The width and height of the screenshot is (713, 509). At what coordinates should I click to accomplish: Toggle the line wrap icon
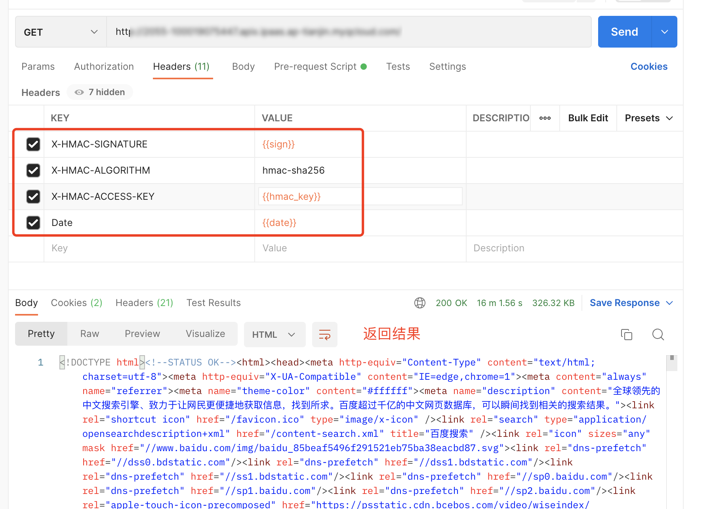coord(325,335)
